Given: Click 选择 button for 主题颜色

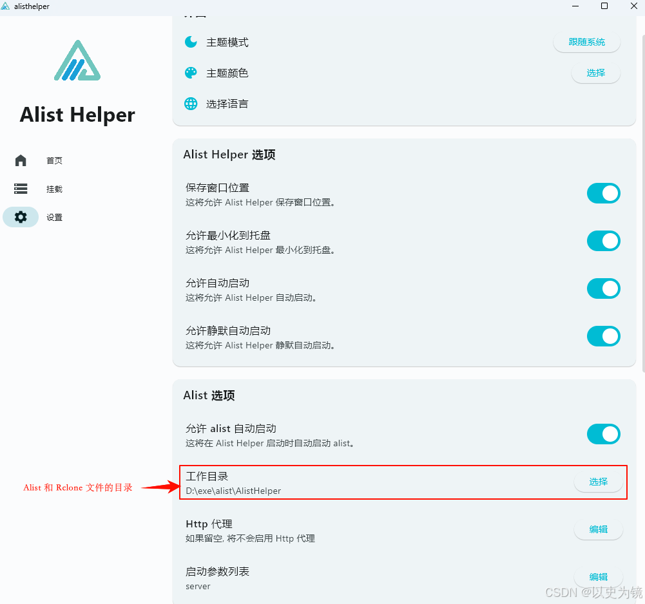Looking at the screenshot, I should click(595, 73).
